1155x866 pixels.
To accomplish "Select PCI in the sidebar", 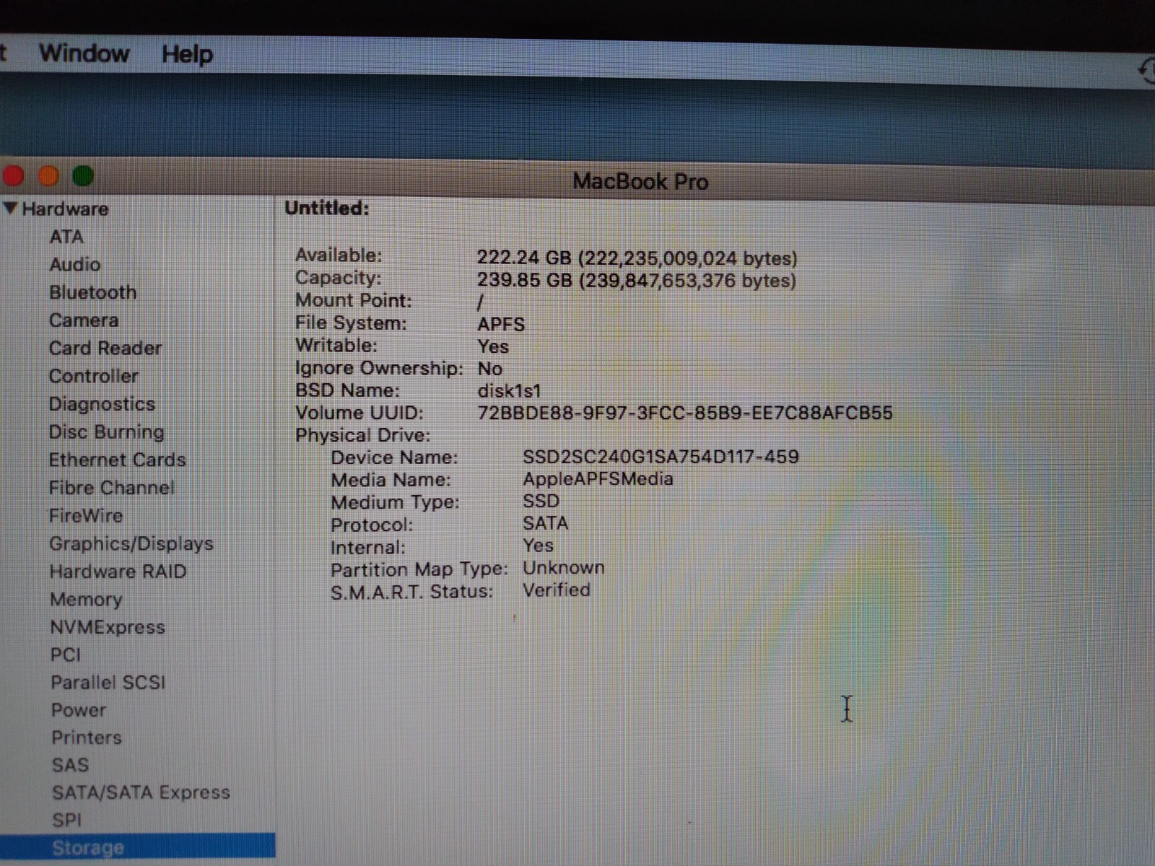I will pyautogui.click(x=66, y=655).
